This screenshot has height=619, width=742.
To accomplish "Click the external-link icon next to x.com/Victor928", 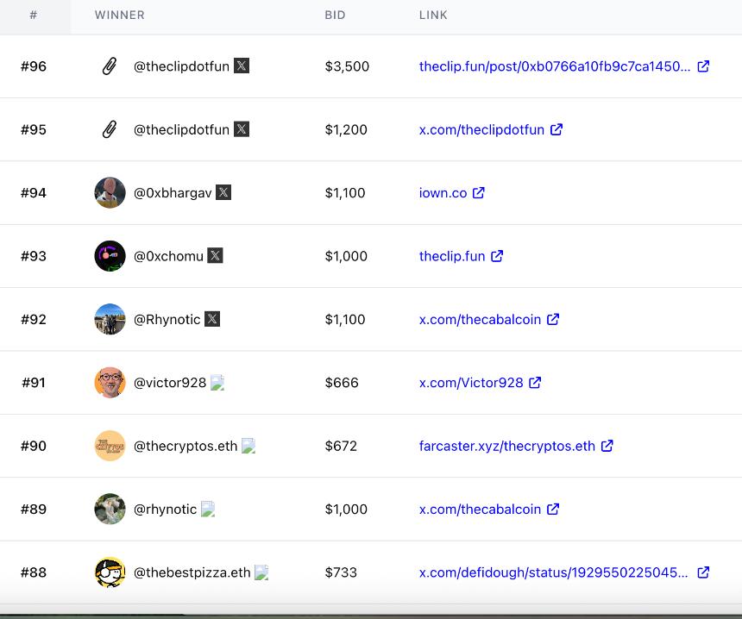I will pos(535,383).
